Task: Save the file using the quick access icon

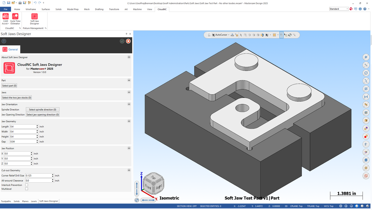Action: pos(9,3)
